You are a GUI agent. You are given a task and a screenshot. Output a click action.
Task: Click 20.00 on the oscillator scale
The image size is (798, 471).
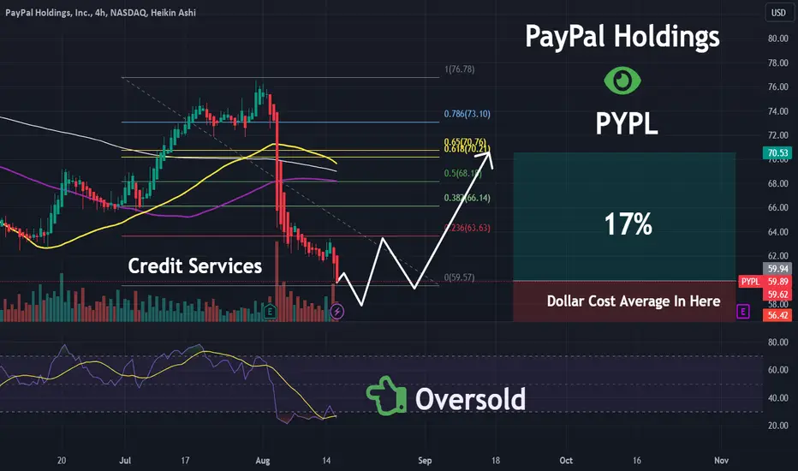[778, 426]
